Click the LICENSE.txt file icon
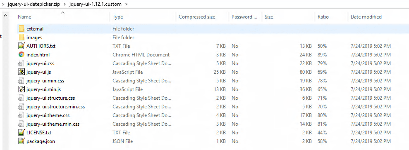 point(22,133)
